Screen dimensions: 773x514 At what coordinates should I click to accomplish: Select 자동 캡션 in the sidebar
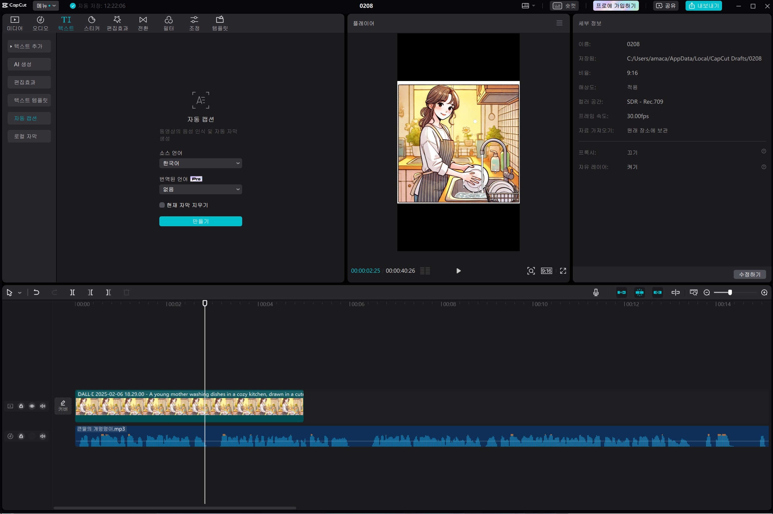click(x=29, y=118)
